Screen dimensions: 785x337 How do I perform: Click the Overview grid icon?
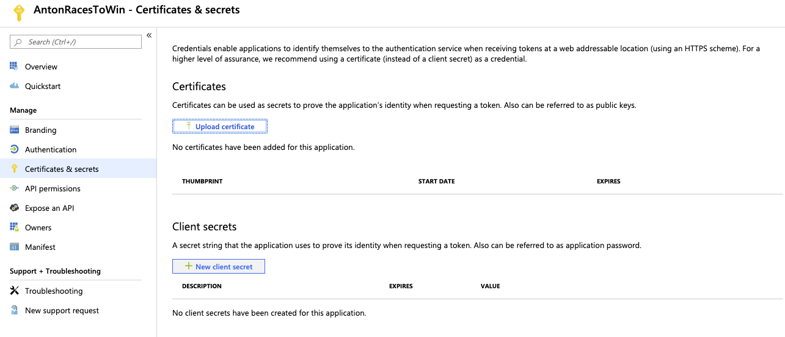tap(15, 66)
